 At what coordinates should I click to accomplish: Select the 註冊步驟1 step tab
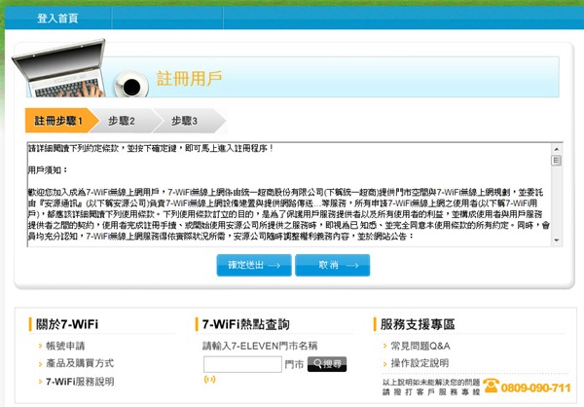[58, 121]
